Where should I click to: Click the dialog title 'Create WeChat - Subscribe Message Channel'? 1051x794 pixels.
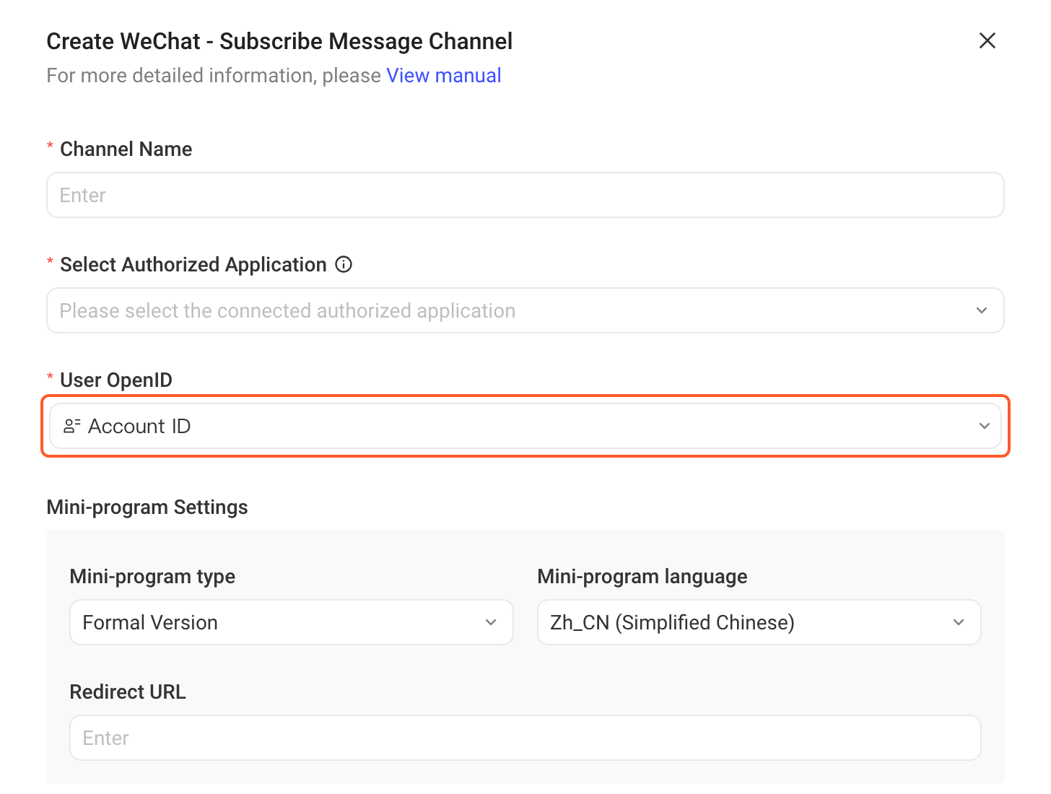pyautogui.click(x=279, y=41)
